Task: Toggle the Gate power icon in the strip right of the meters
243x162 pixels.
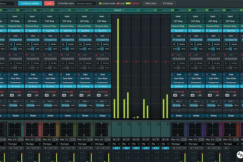Action: click(x=172, y=75)
